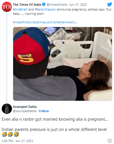Viewport: 114px width, 144px height.
Task: Click the reply text about Indian parents
Action: click(54, 129)
